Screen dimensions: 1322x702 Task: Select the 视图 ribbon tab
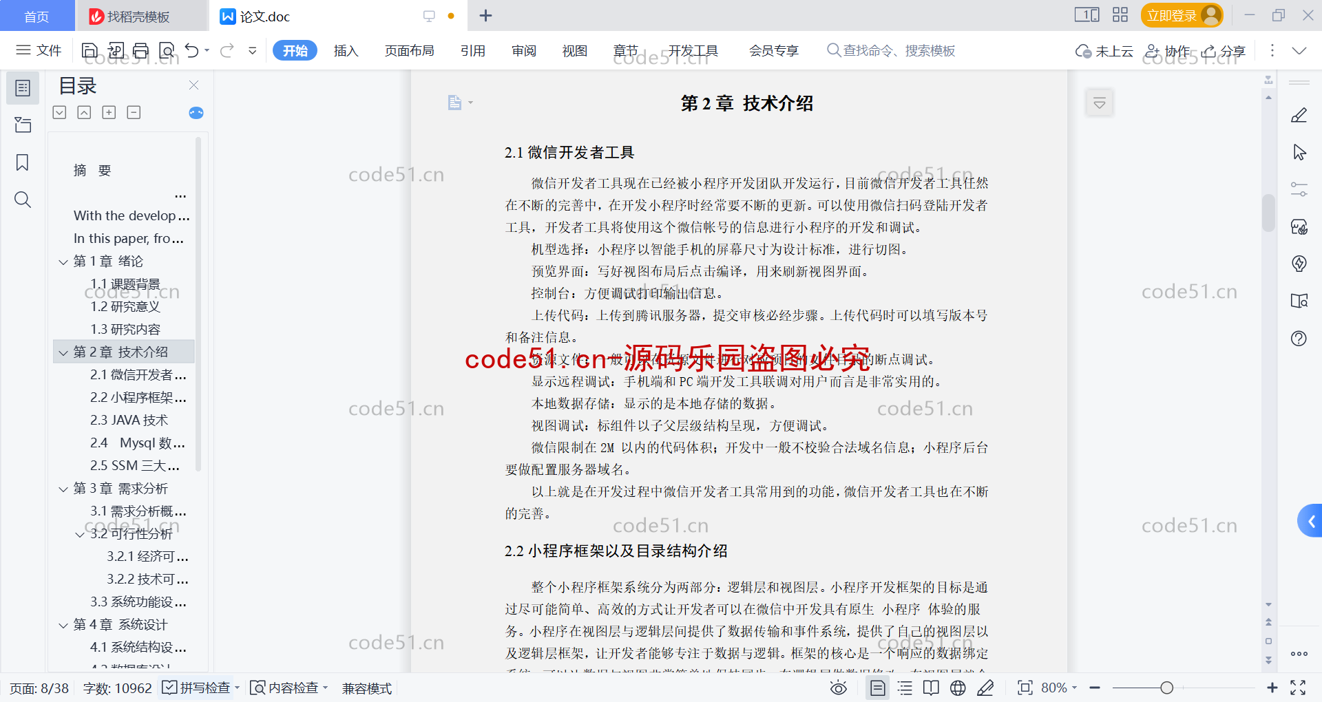pyautogui.click(x=574, y=50)
